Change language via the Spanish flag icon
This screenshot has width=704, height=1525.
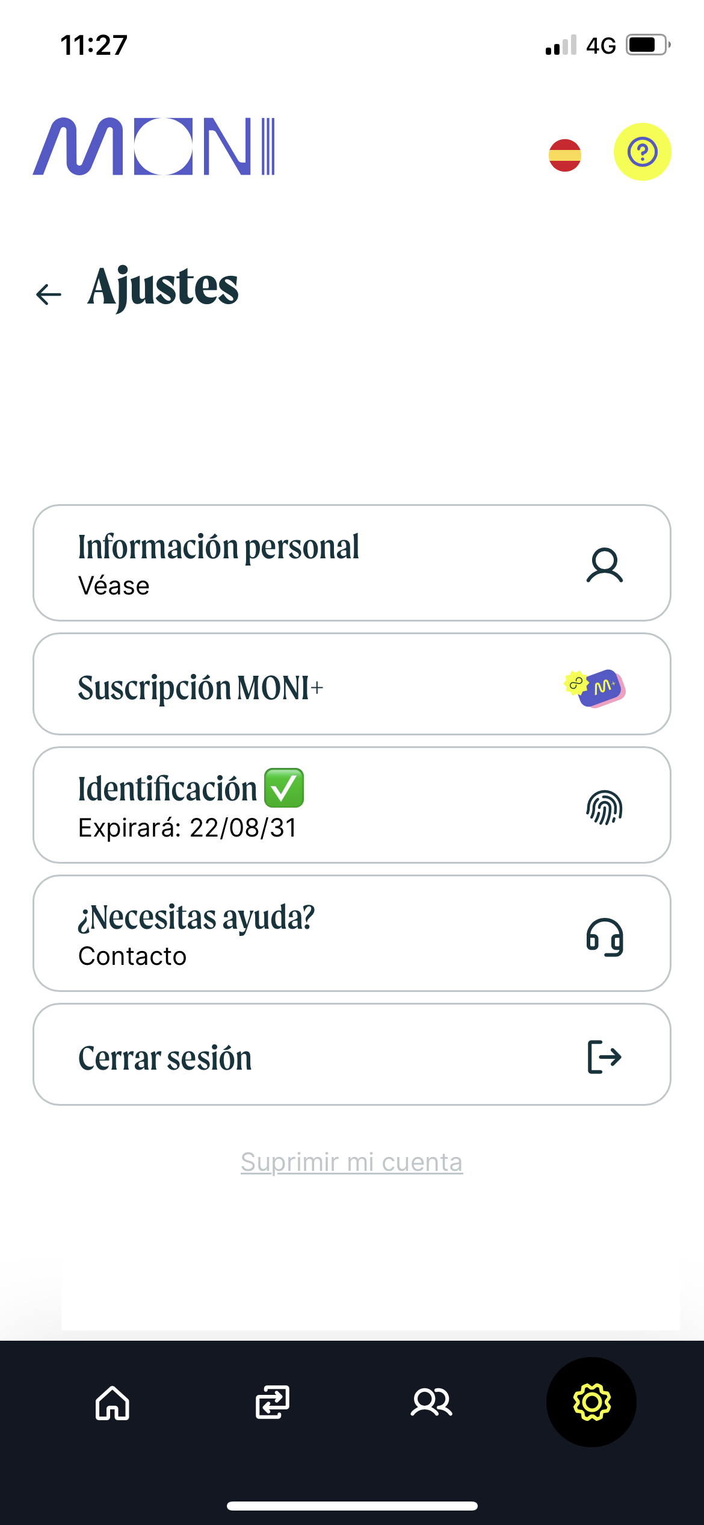(x=564, y=155)
